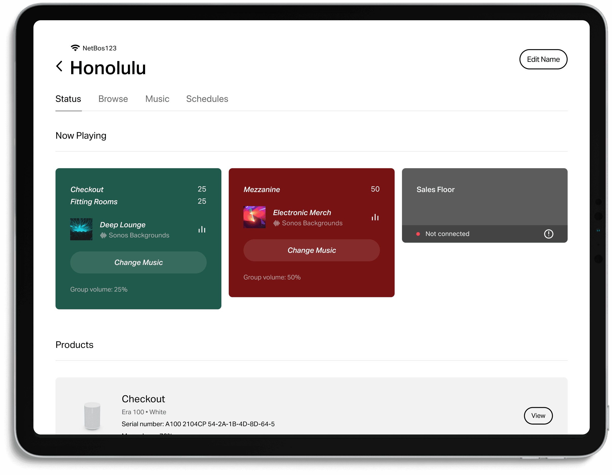View the Checkout Era 100 product details
Image resolution: width=612 pixels, height=475 pixels.
539,415
